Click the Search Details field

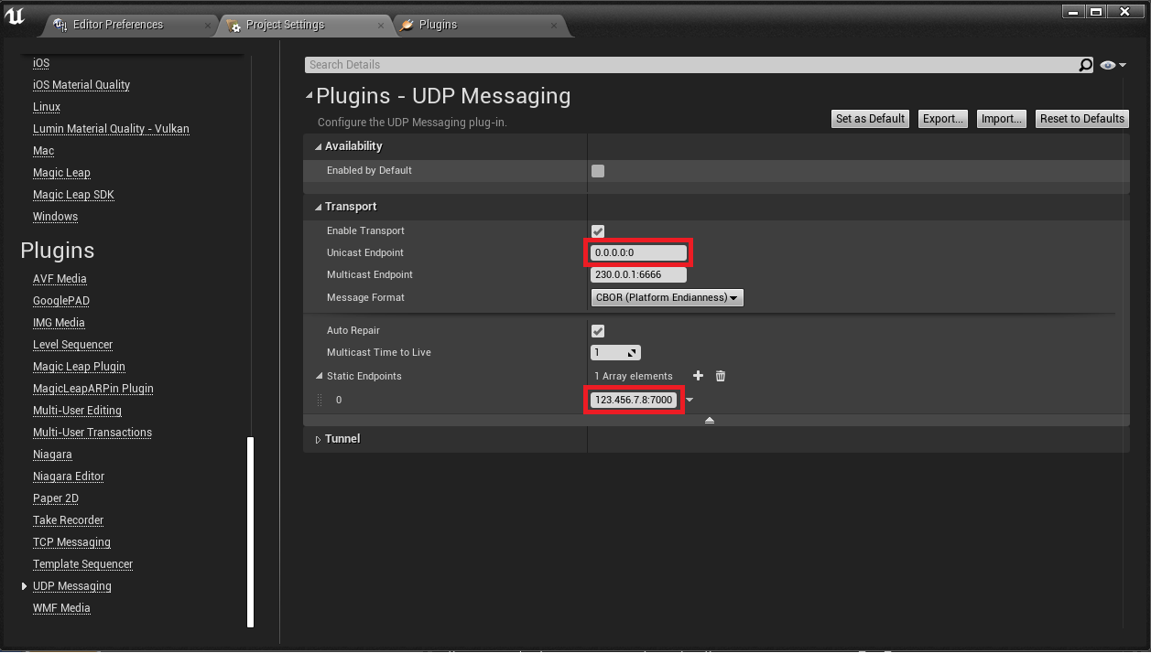[691, 65]
